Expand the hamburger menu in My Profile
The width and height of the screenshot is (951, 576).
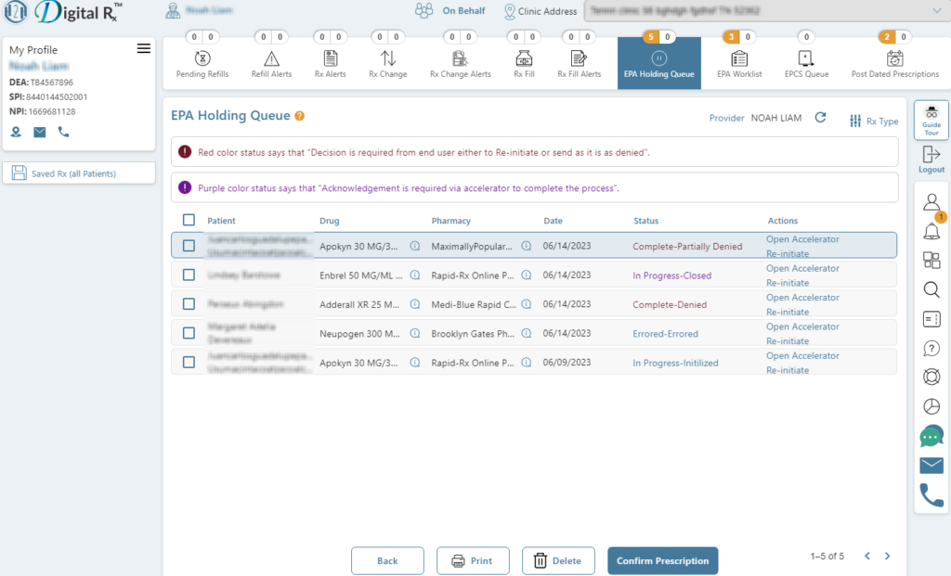[144, 49]
